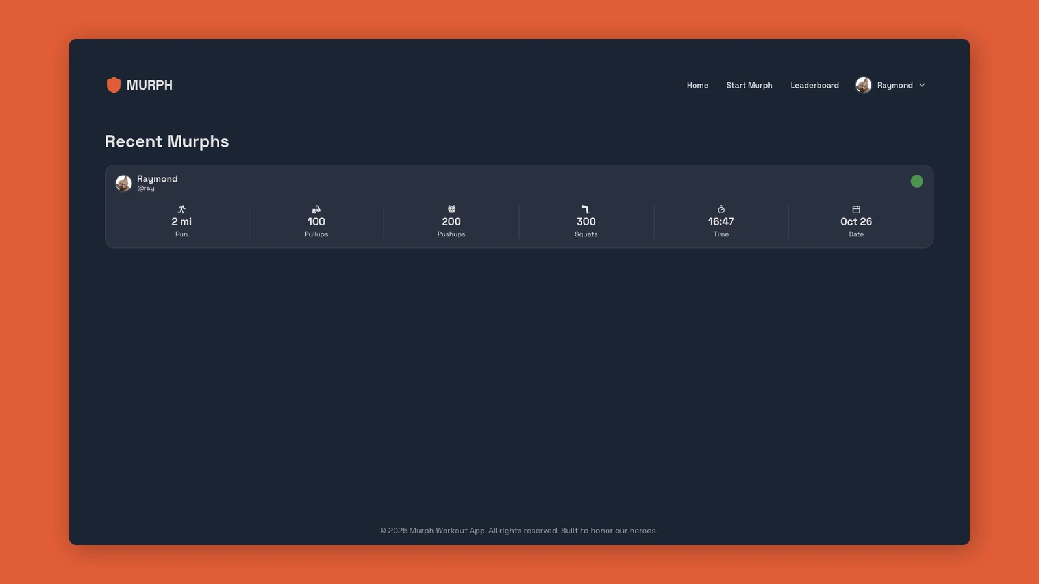The width and height of the screenshot is (1039, 584).
Task: Select the Oct 26 date value
Action: 856,221
